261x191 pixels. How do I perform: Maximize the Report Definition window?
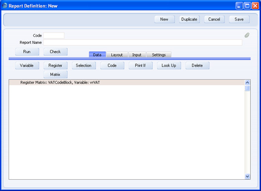(247, 6)
